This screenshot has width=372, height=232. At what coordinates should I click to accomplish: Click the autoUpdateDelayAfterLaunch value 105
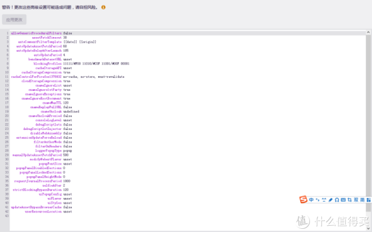click(x=66, y=51)
